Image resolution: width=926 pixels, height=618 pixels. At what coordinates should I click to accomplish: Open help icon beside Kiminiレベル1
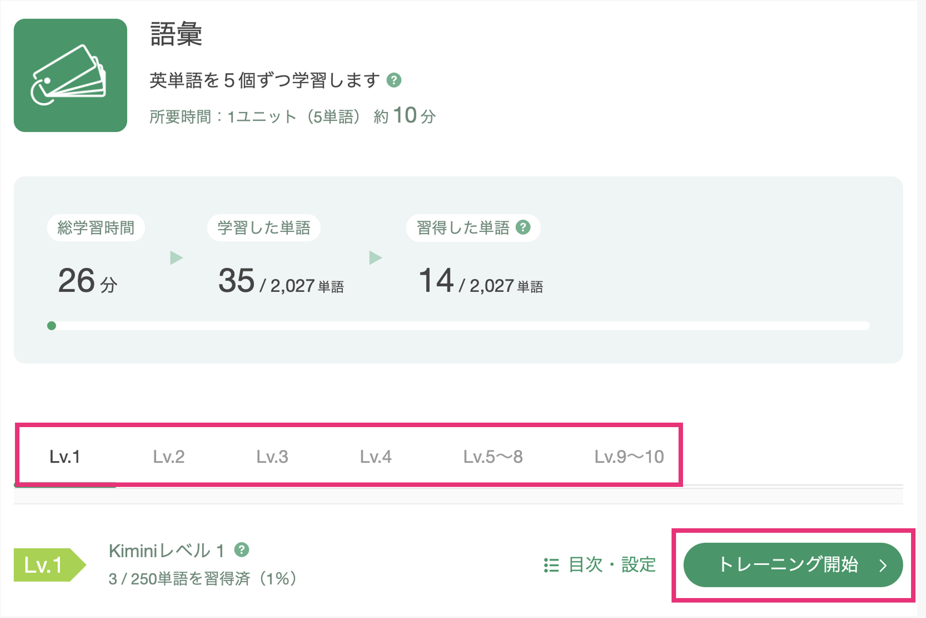241,550
